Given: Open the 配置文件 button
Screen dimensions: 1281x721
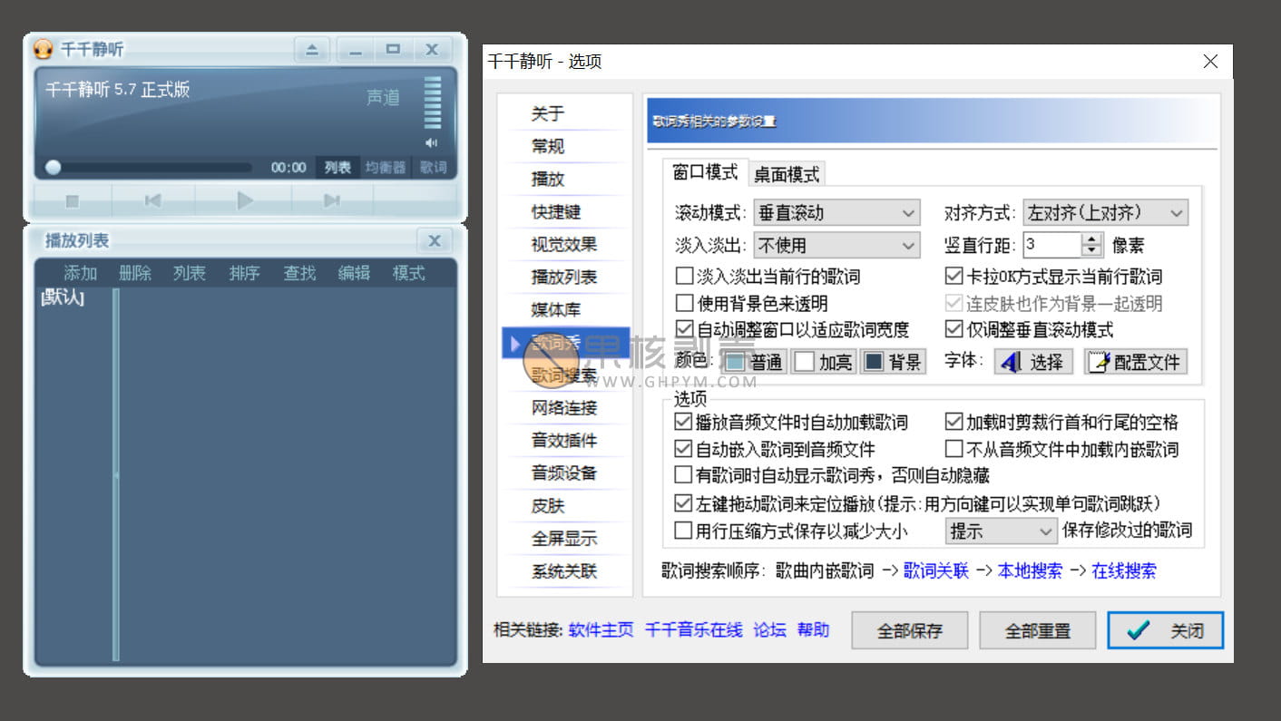Looking at the screenshot, I should pos(1135,362).
